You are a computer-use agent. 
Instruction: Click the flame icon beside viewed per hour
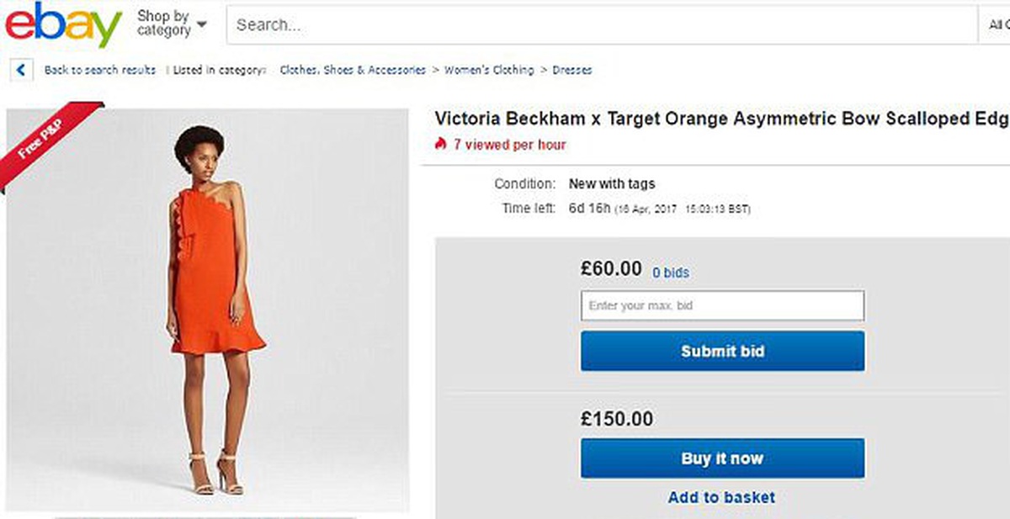[x=440, y=144]
